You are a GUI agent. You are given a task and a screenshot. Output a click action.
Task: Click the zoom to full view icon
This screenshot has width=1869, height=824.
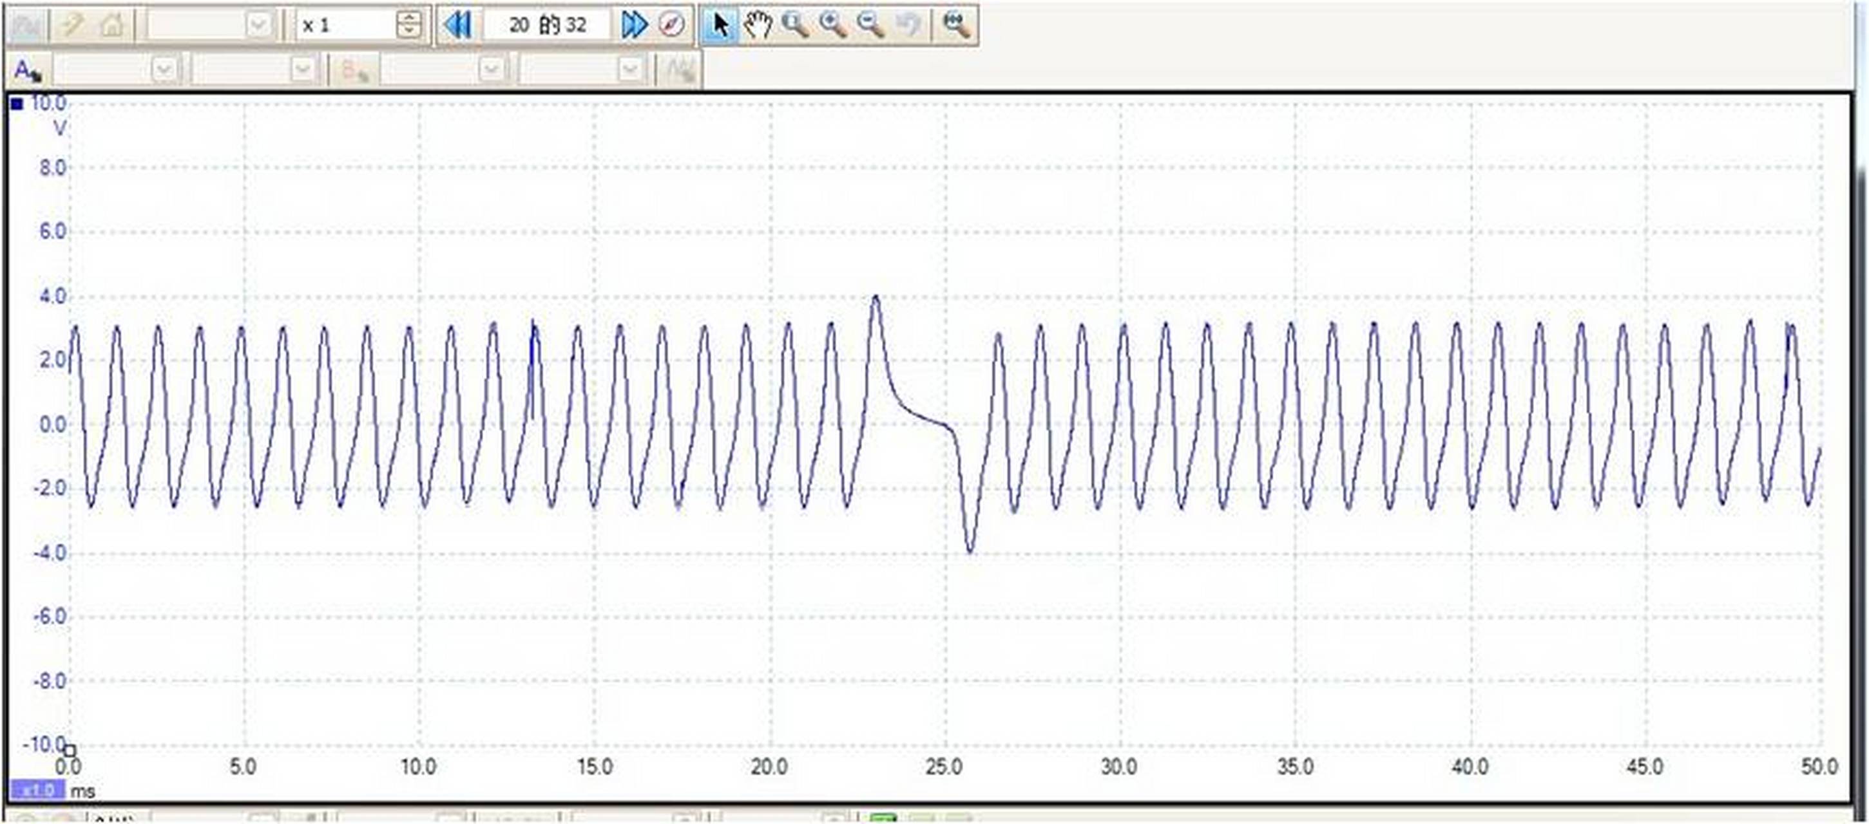pyautogui.click(x=955, y=25)
